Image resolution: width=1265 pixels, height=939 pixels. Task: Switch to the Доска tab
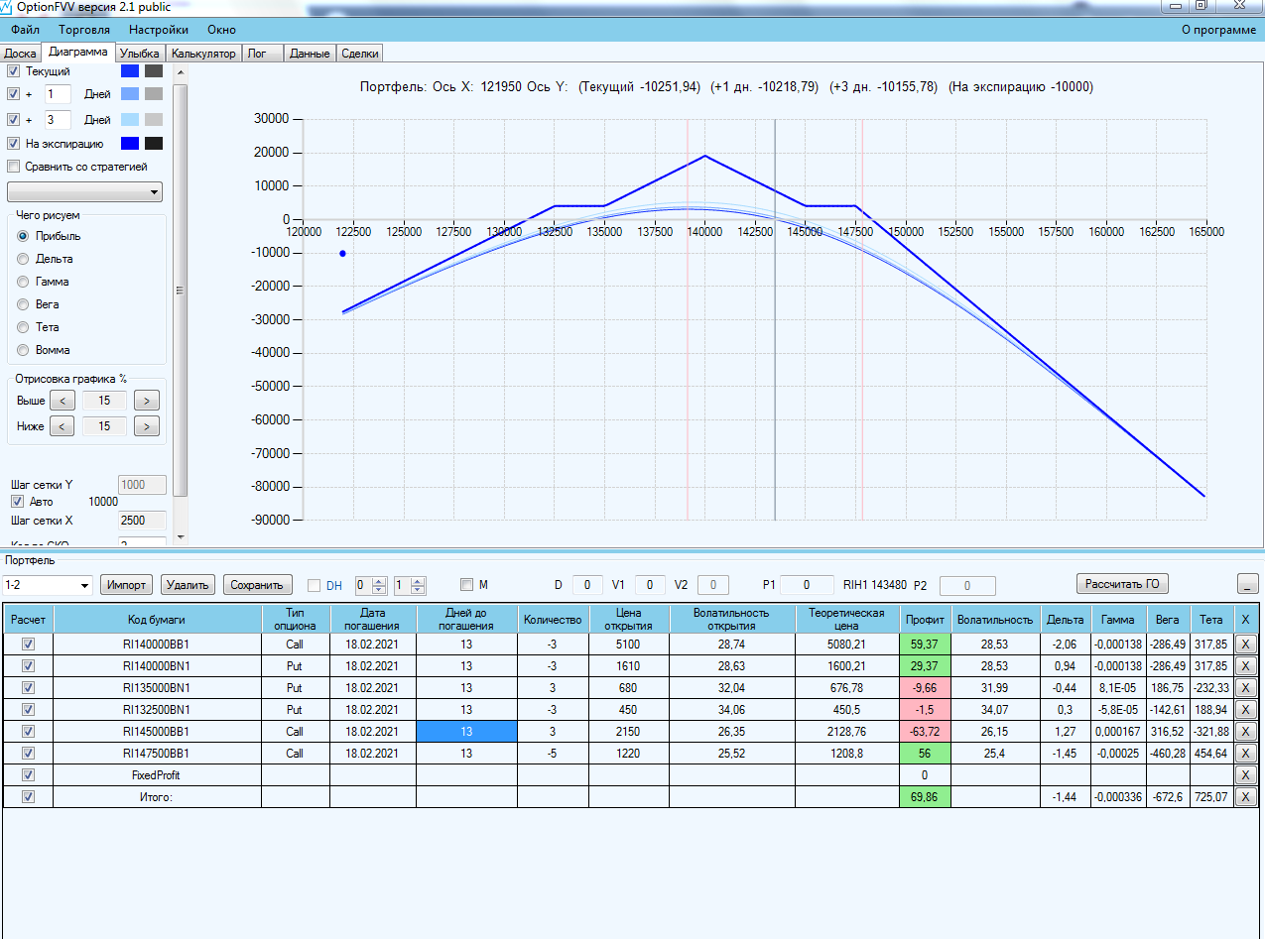coord(21,54)
